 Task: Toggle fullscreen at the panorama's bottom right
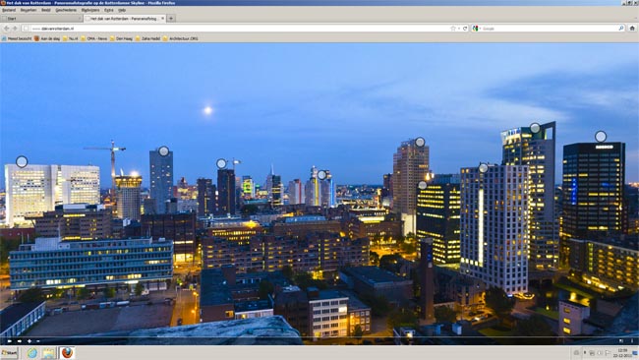[621, 341]
